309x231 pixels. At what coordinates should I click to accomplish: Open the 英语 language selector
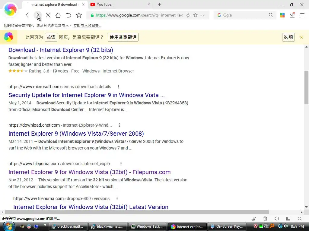(x=51, y=37)
